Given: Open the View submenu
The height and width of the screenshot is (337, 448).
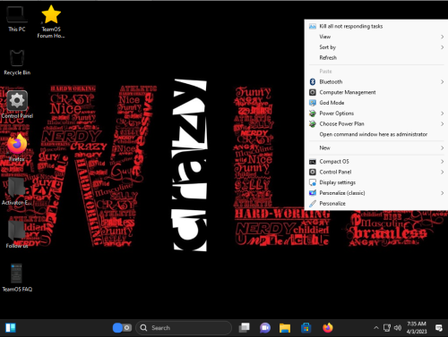Looking at the screenshot, I should coord(376,37).
